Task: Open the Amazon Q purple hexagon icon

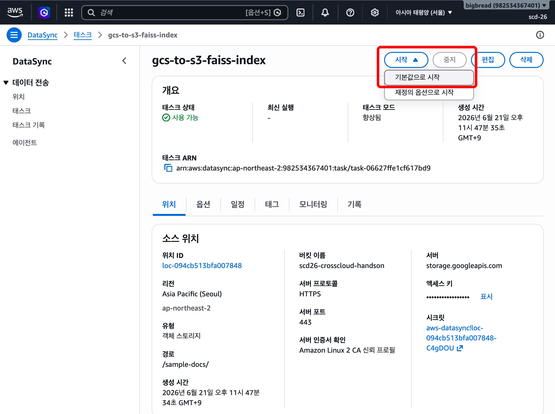Action: click(44, 13)
